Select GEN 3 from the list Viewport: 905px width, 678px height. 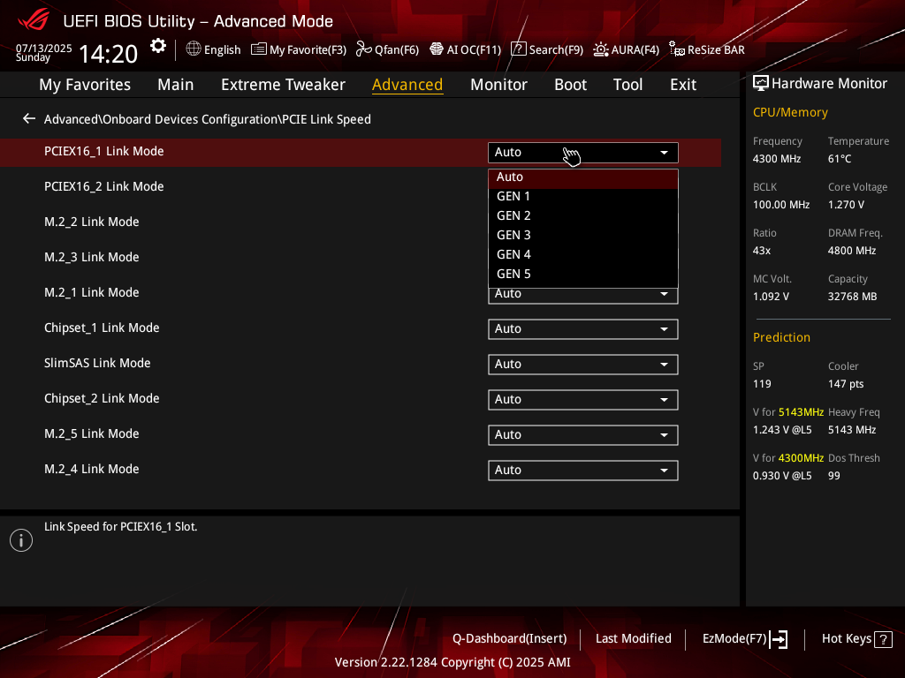click(583, 235)
